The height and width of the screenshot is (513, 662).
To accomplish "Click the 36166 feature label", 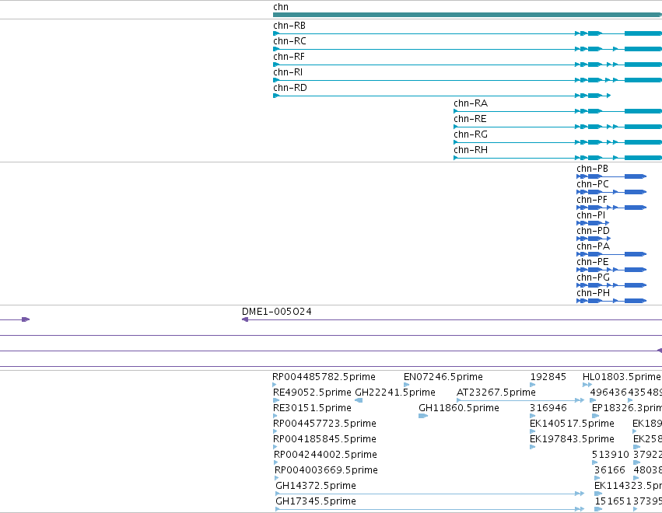I will tap(610, 471).
